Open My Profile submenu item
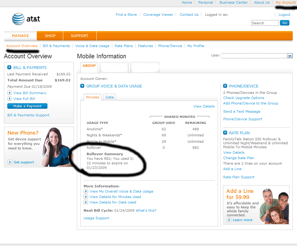This screenshot has height=246, width=297. pos(196,46)
